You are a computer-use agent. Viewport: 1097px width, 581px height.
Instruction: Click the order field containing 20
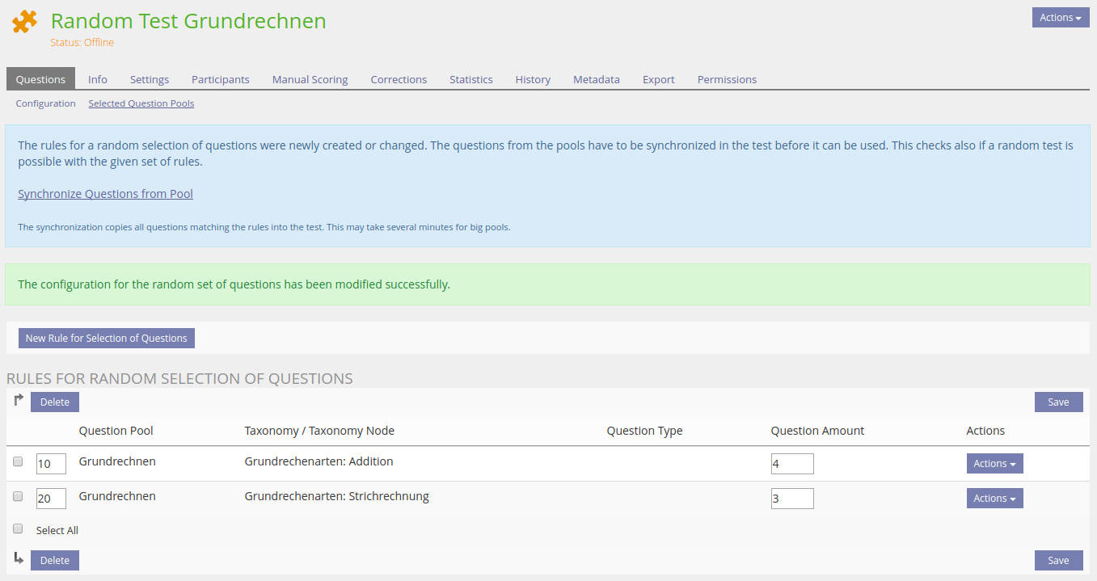tap(51, 499)
